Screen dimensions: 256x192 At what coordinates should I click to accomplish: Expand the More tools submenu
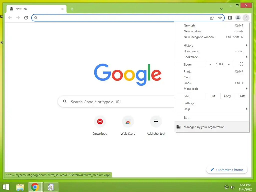tap(212, 89)
